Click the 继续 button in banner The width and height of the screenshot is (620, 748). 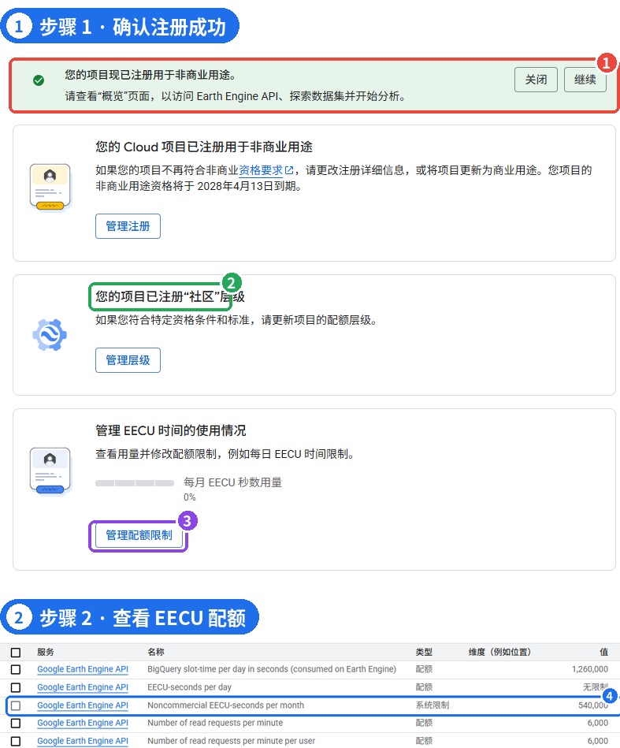[x=585, y=80]
